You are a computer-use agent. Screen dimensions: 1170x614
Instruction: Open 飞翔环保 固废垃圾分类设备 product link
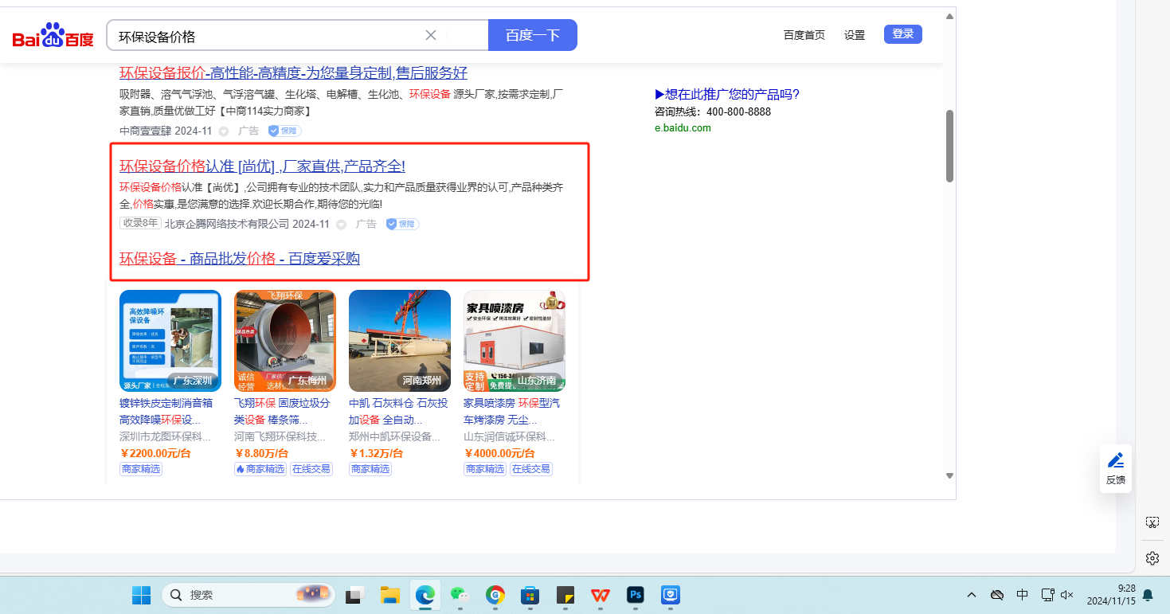click(x=282, y=411)
